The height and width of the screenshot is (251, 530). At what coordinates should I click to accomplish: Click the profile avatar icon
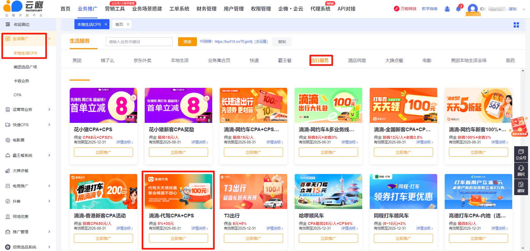click(472, 9)
